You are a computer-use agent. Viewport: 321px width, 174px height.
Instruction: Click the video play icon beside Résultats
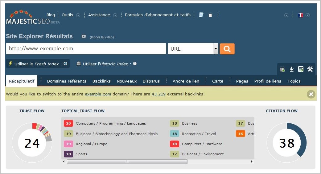(84, 36)
